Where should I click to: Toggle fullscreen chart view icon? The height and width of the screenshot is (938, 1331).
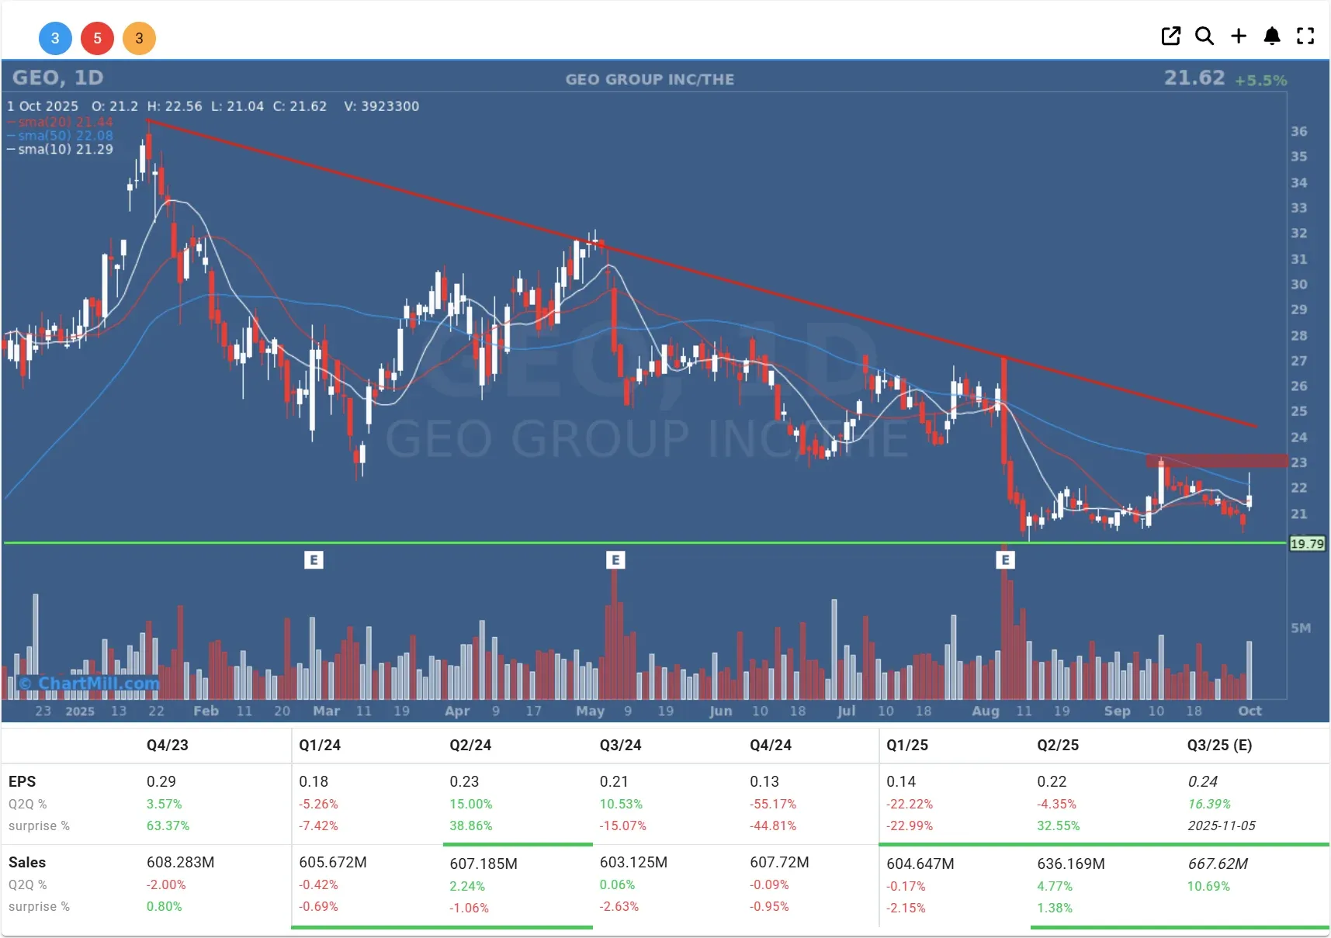1305,36
